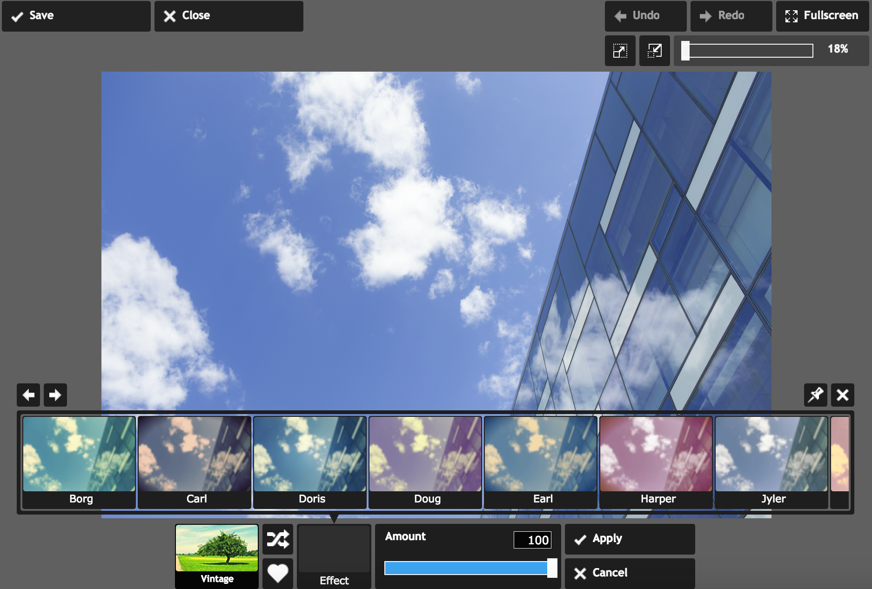This screenshot has width=872, height=589.
Task: Select the Carl effect thumbnail
Action: tap(195, 462)
